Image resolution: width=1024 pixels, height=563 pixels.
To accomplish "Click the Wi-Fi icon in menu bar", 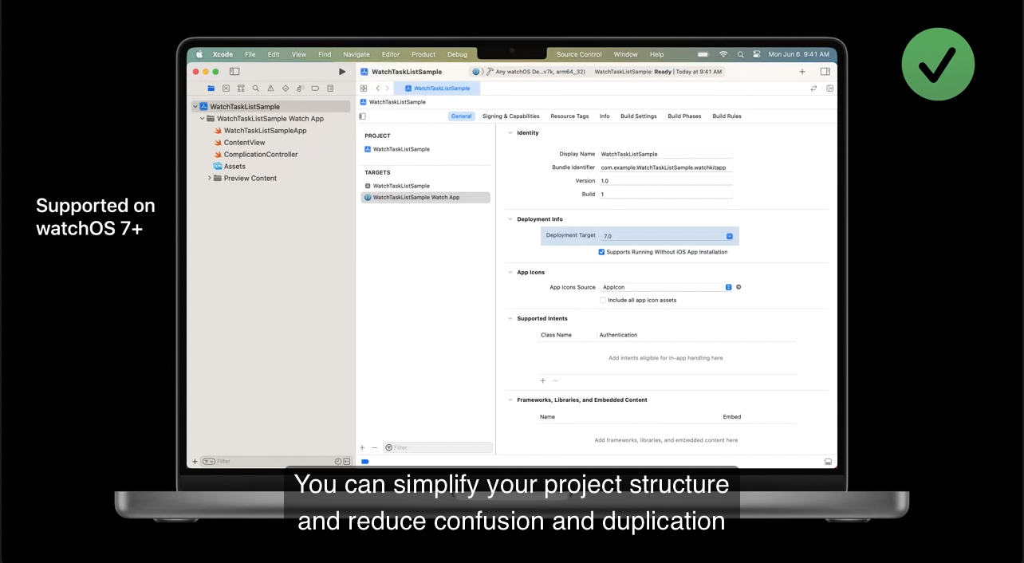I will coord(723,54).
